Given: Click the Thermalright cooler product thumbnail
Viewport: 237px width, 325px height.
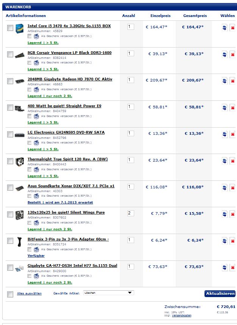Looking at the screenshot, I should coord(20,162).
